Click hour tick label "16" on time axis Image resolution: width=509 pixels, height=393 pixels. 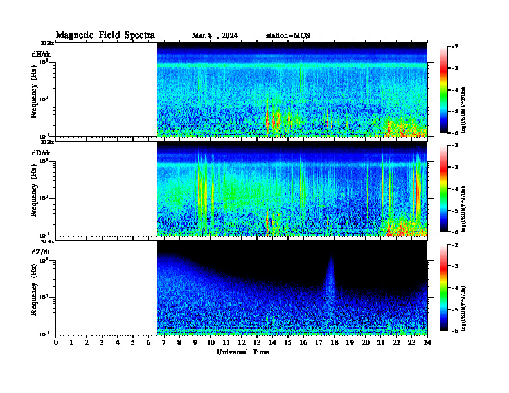point(303,343)
